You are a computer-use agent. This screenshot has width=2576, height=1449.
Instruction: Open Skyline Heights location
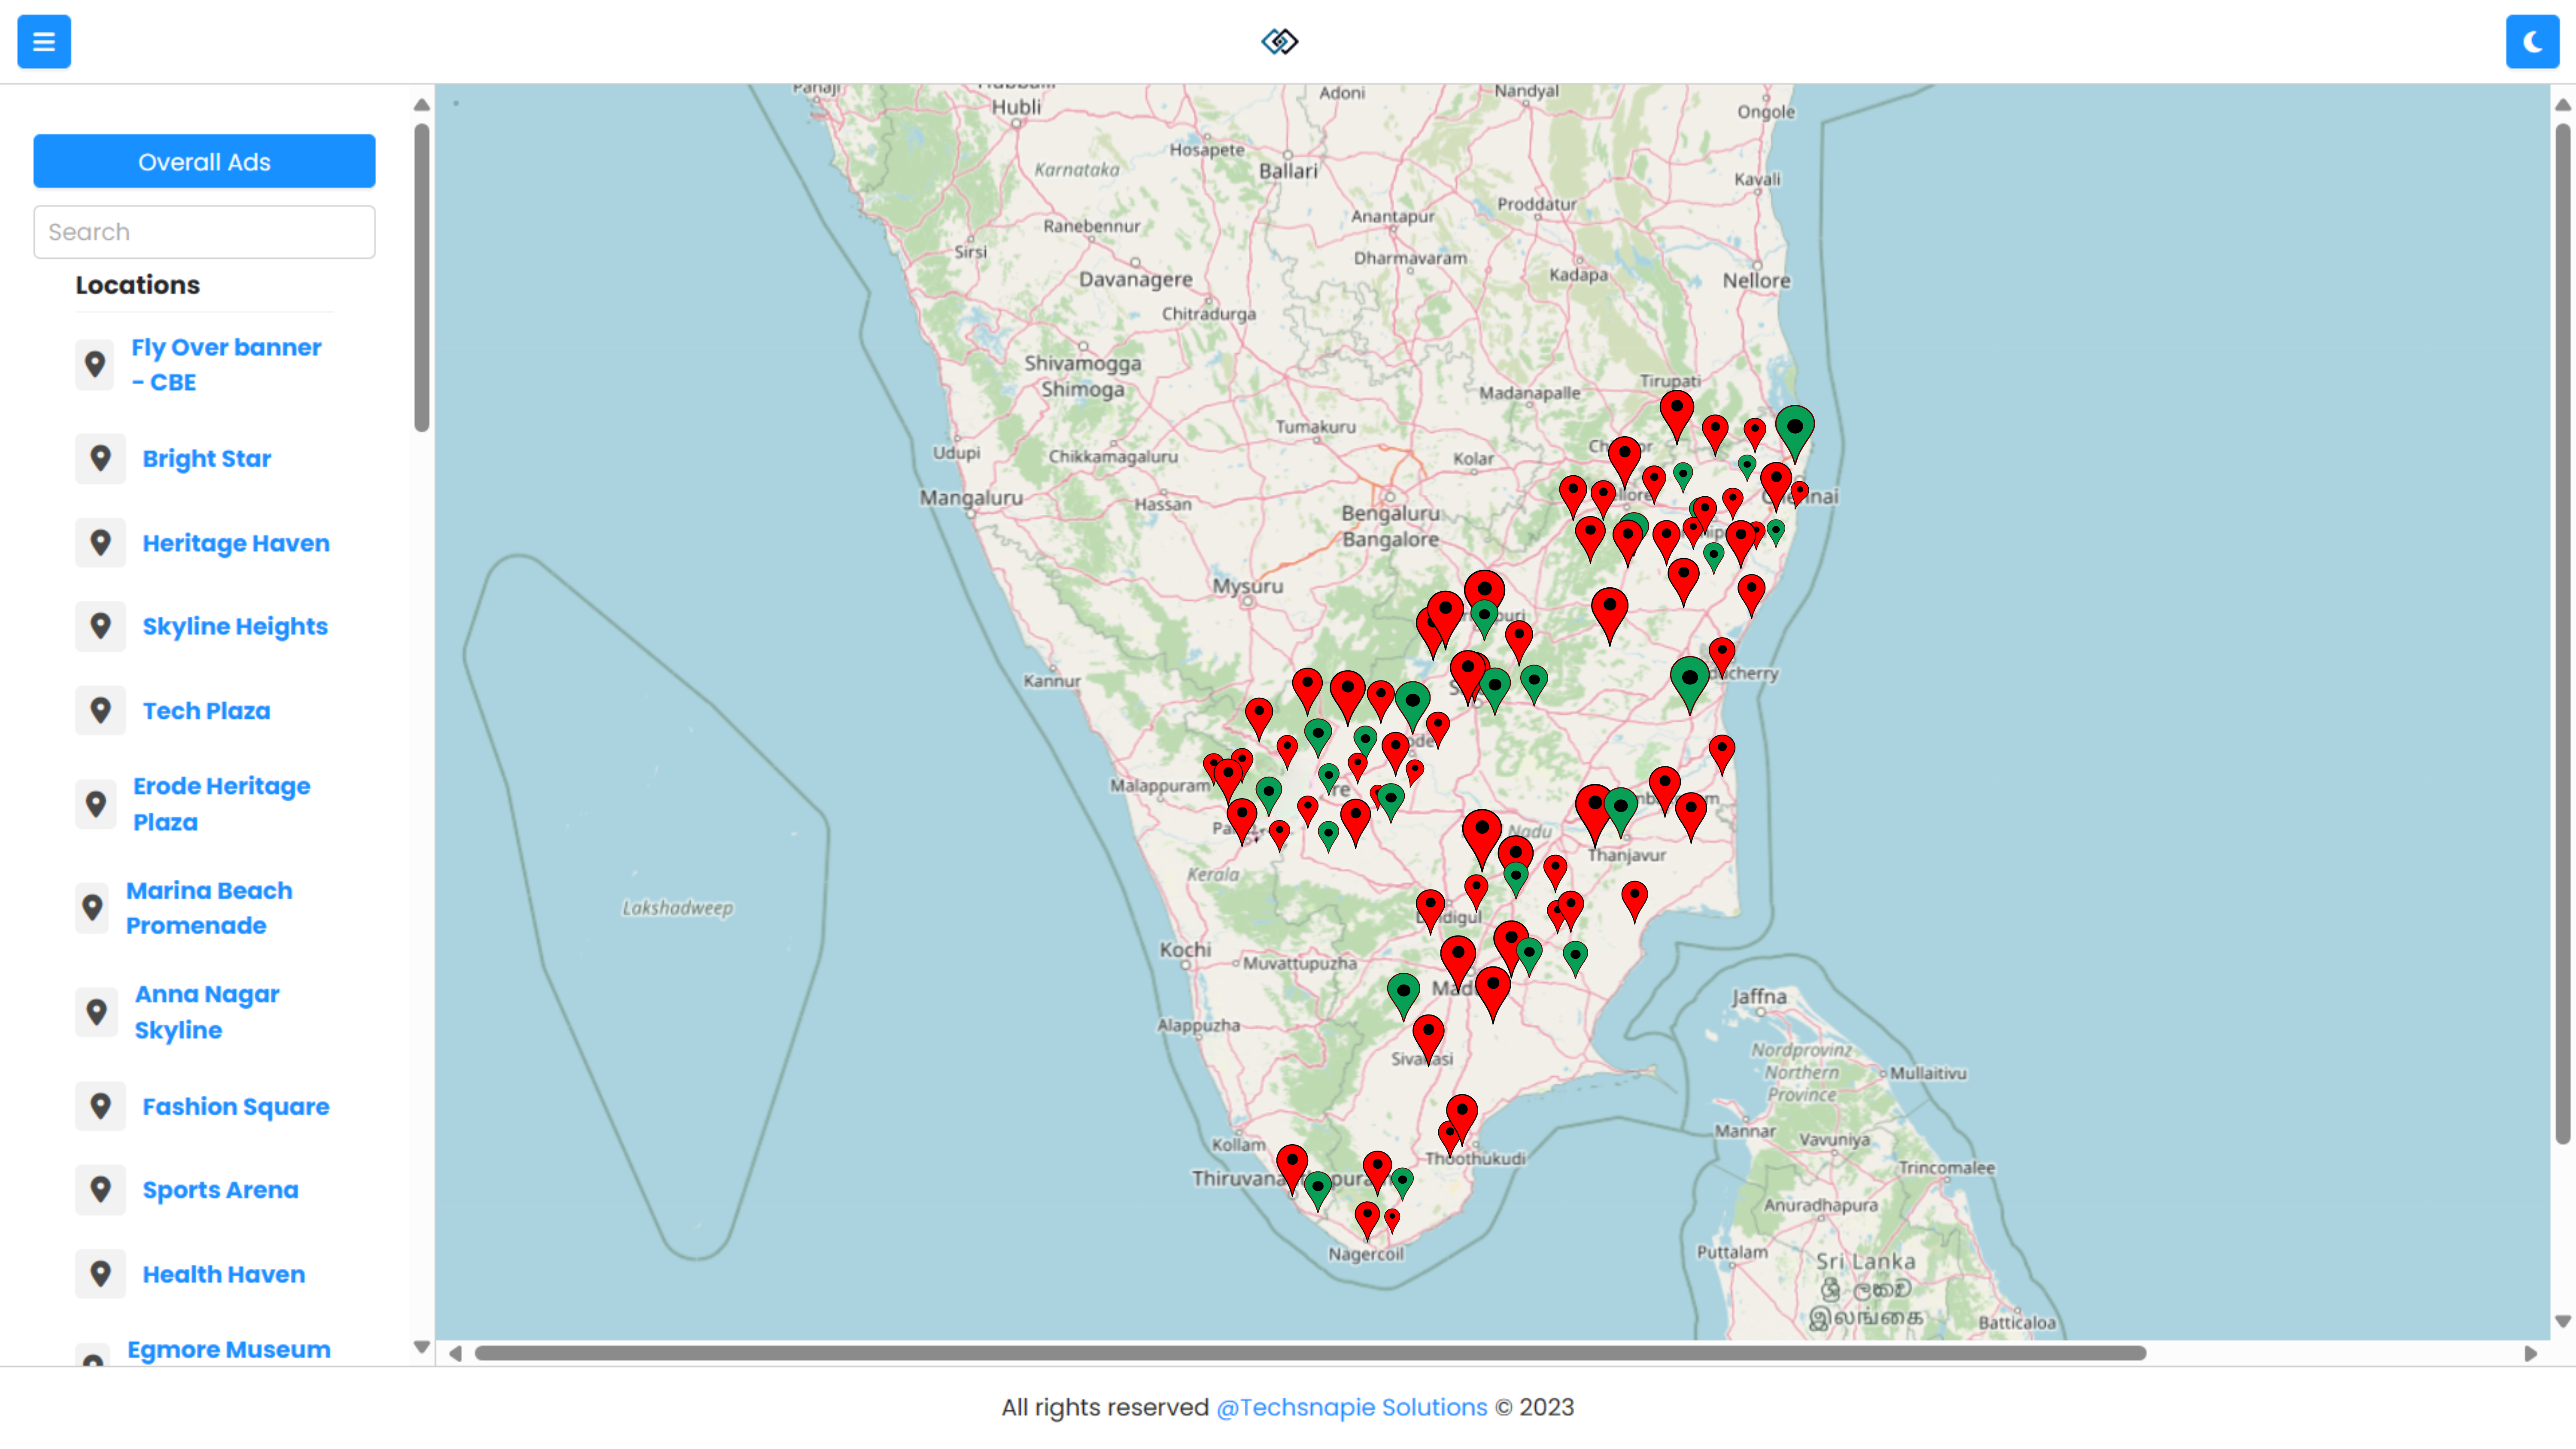(235, 626)
